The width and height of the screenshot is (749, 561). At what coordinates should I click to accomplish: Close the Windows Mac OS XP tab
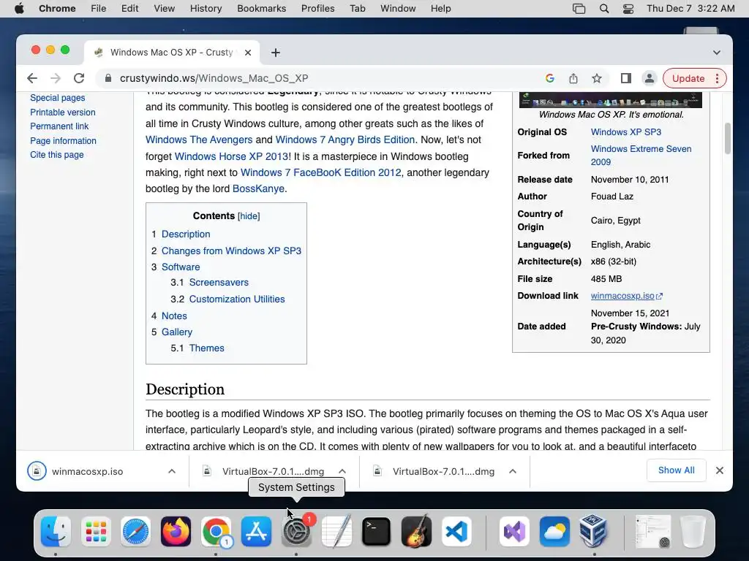click(248, 53)
